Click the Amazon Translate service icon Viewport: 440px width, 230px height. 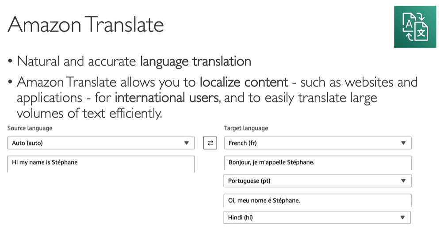(x=415, y=27)
